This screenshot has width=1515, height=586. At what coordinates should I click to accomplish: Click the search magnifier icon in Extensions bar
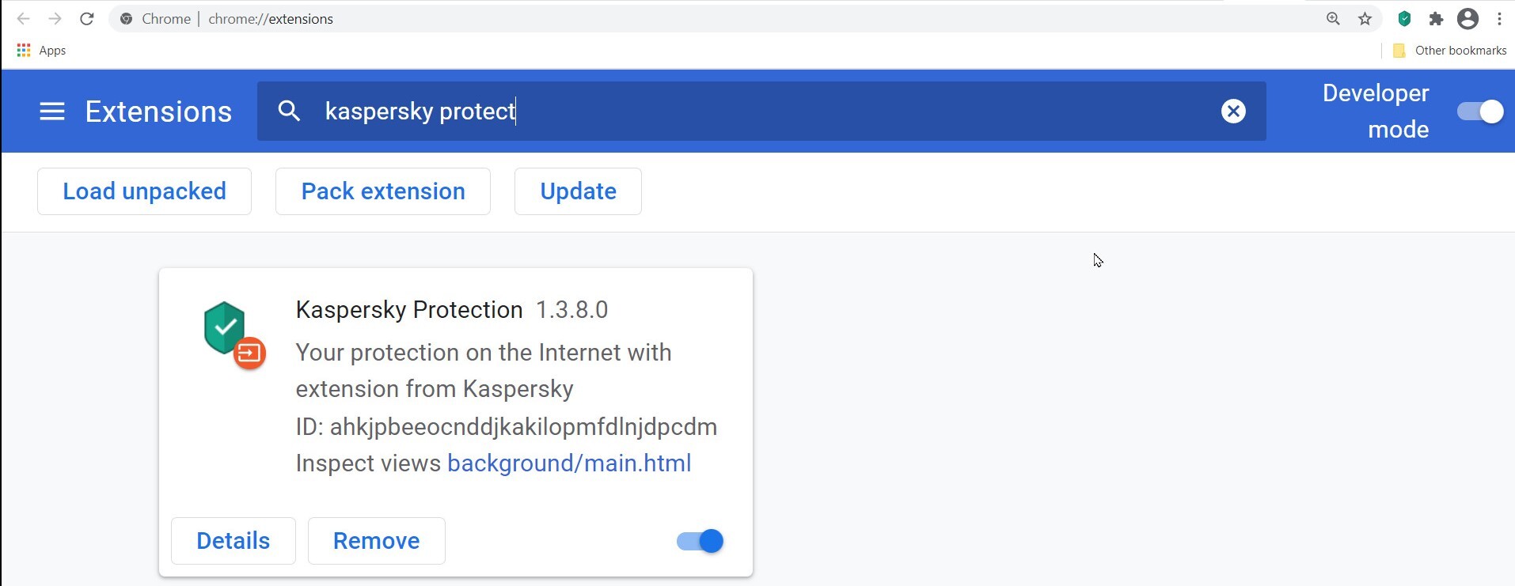click(x=289, y=112)
